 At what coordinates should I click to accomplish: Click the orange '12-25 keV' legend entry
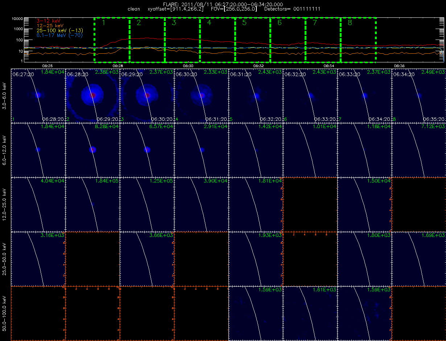click(50, 26)
